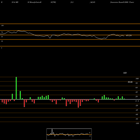Click the 'KJAN' ticker symbol text
This screenshot has height=140, width=140.
tap(93, 2)
